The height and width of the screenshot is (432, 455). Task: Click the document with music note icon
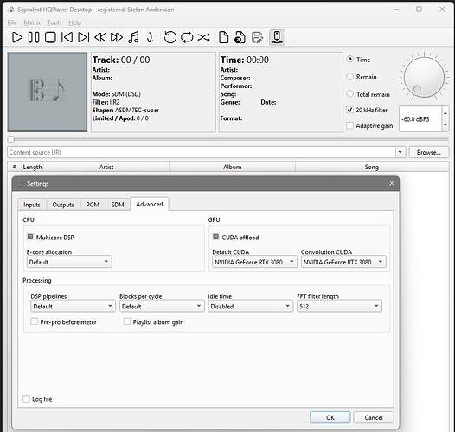click(x=240, y=37)
